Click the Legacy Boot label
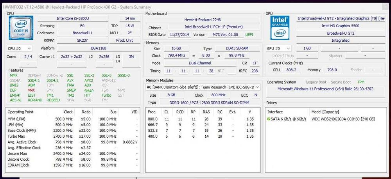This screenshot has height=179, width=391. click(316, 82)
